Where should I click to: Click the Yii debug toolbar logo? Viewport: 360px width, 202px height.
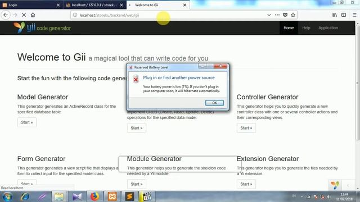click(335, 185)
